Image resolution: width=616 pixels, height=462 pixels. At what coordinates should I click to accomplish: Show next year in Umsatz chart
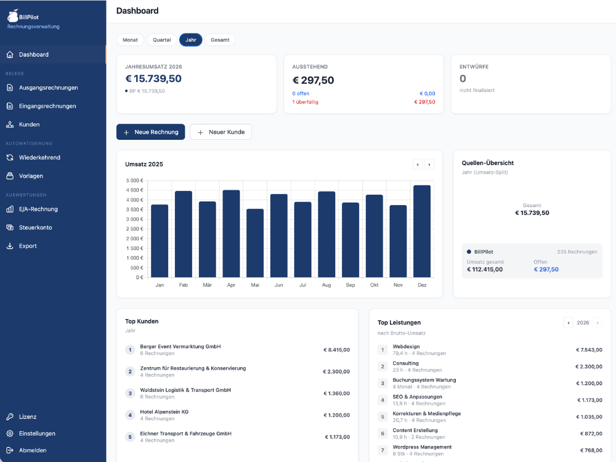point(429,164)
